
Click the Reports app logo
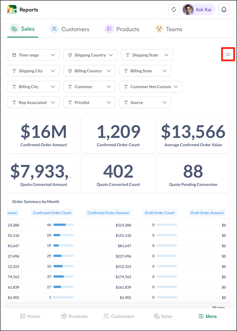pyautogui.click(x=12, y=10)
